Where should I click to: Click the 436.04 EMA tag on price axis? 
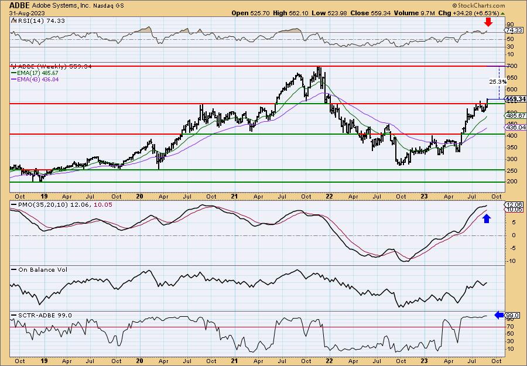515,127
